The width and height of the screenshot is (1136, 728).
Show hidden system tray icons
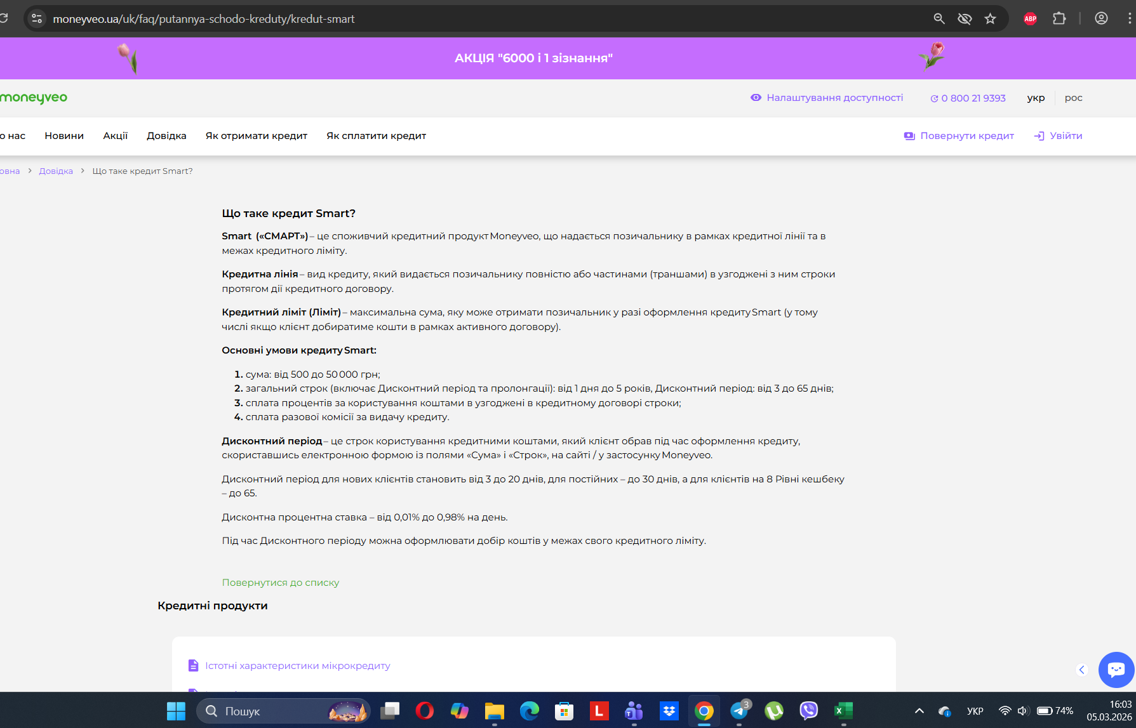click(919, 711)
